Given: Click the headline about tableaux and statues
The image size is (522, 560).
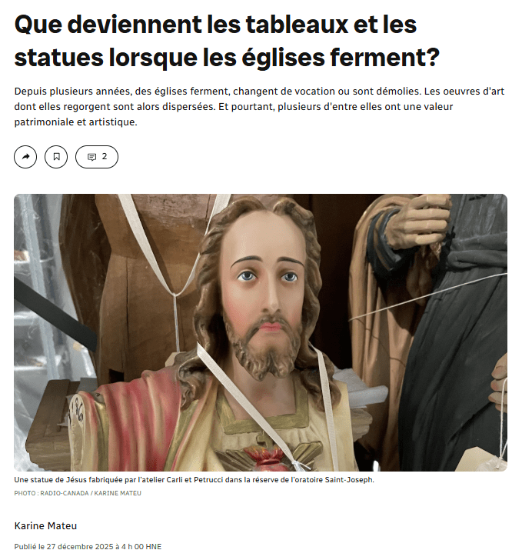Looking at the screenshot, I should [x=227, y=41].
